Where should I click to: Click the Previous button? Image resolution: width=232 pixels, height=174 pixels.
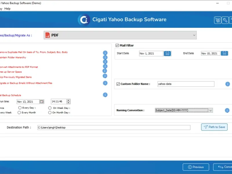(x=196, y=167)
